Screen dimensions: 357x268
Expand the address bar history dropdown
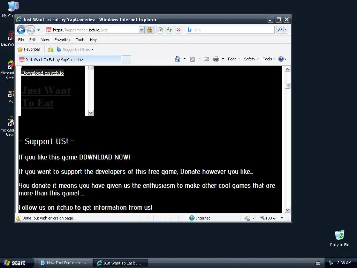[142, 30]
